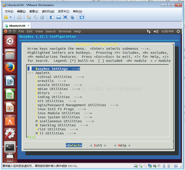This screenshot has height=170, width=185.
Task: Click the console view toolbar icon
Action: point(82,17)
